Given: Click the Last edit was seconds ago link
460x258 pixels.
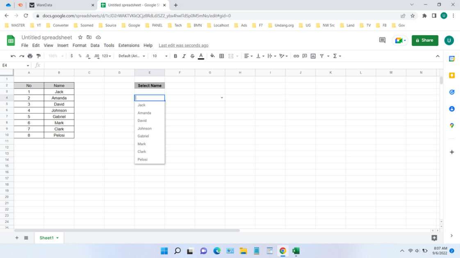Looking at the screenshot, I should point(183,45).
